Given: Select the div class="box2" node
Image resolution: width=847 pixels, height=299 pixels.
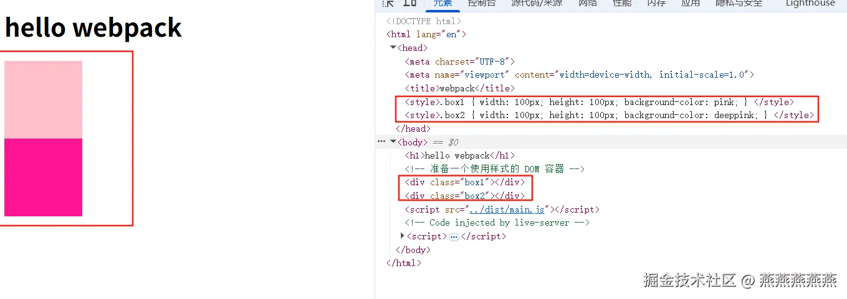Looking at the screenshot, I should coord(465,196).
